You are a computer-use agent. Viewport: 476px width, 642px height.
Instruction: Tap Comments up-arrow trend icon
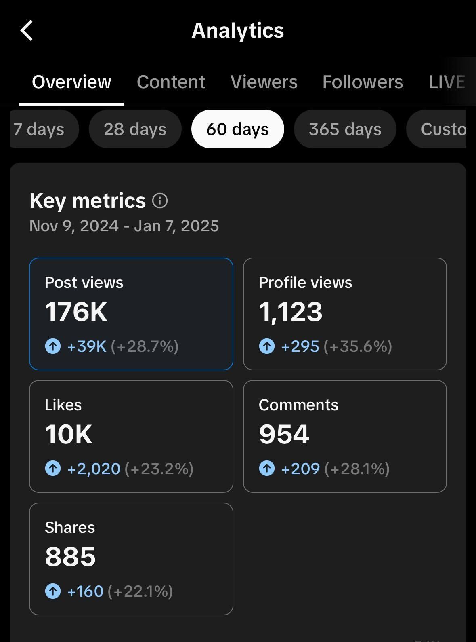tap(267, 469)
